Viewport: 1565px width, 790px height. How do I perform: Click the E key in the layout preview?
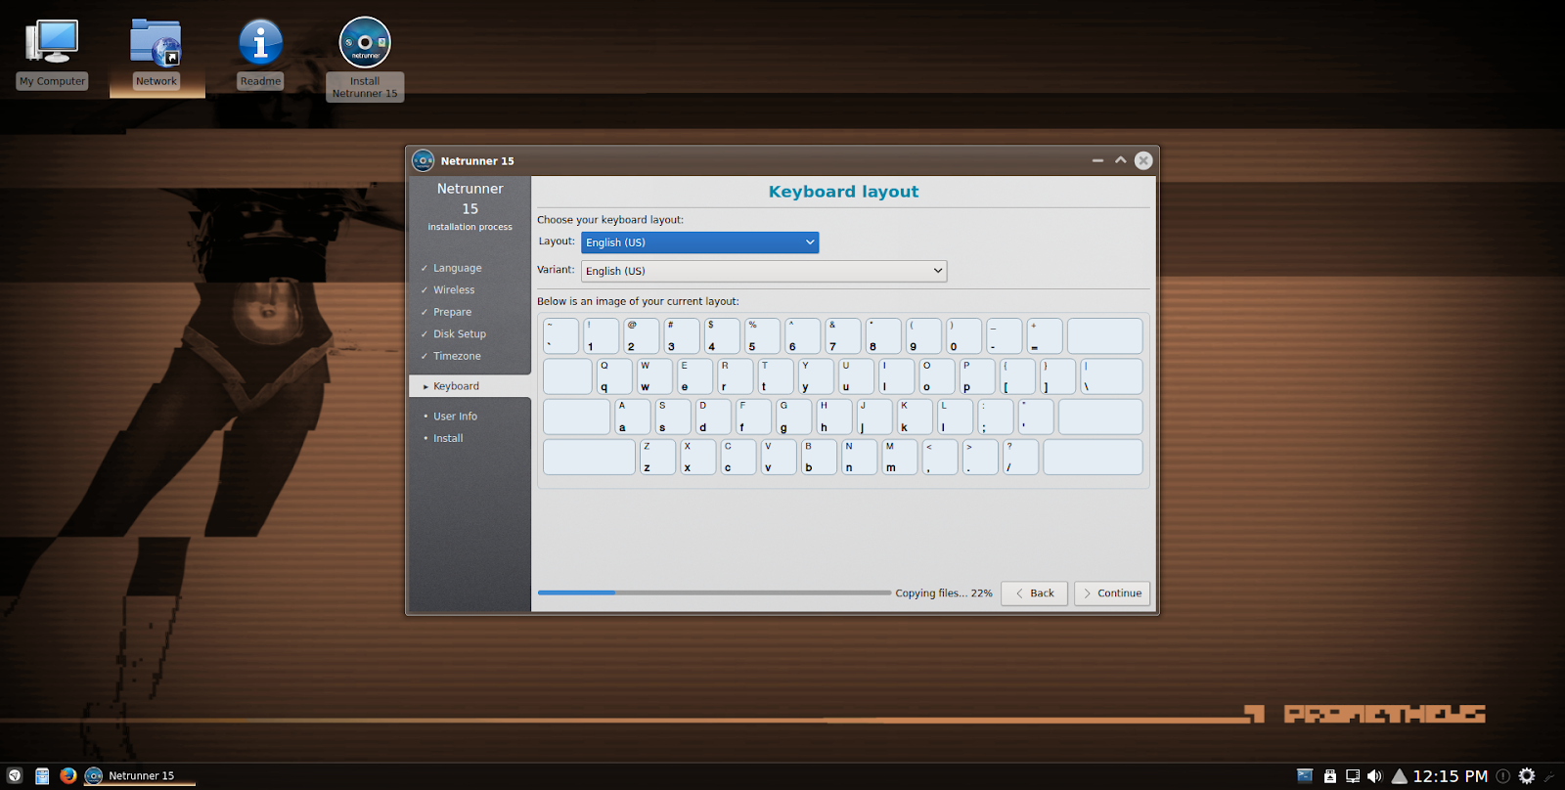click(694, 376)
